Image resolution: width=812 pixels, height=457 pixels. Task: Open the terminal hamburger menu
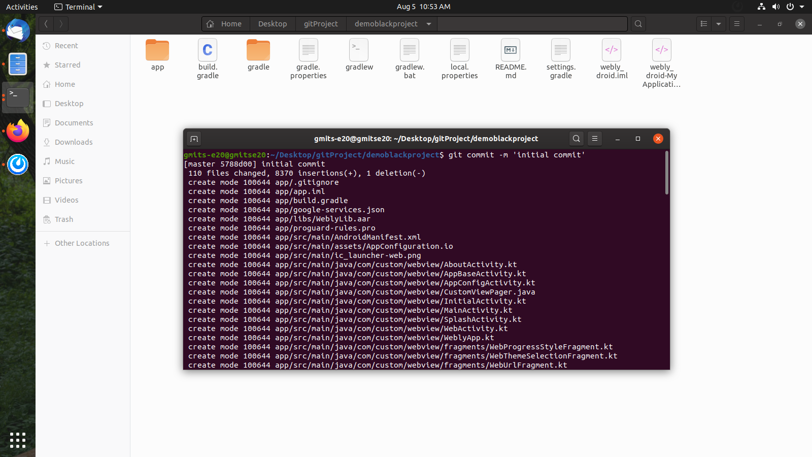[x=595, y=139]
